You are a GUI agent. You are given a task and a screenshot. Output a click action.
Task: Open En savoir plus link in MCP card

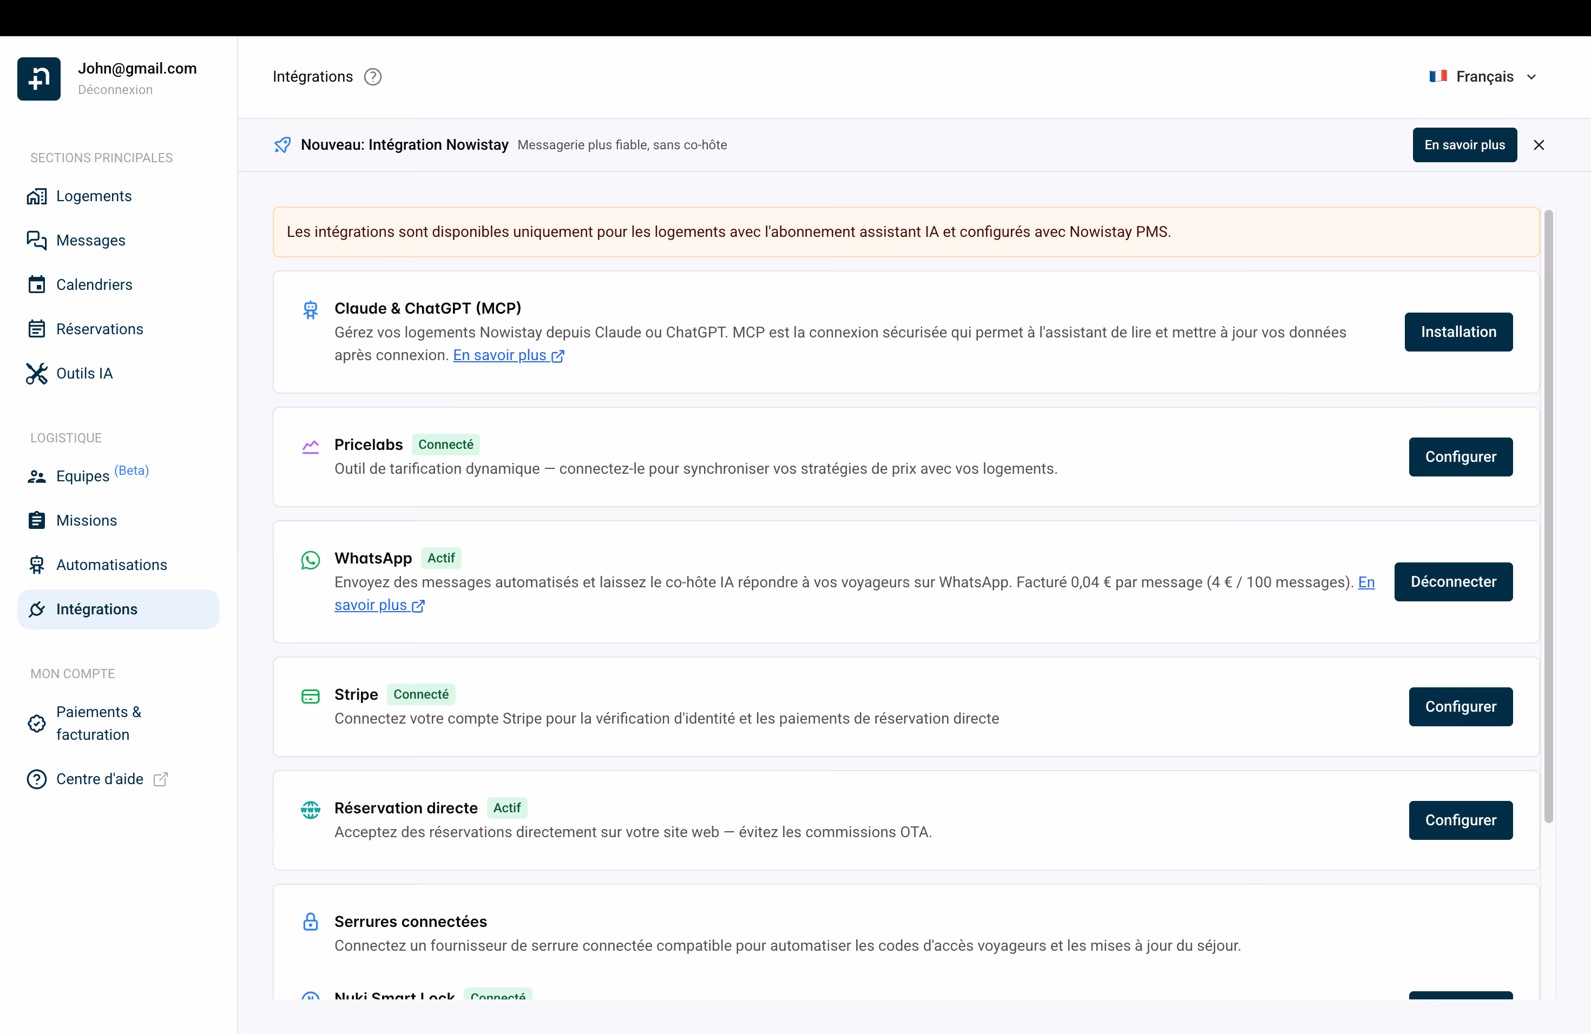[x=509, y=355]
